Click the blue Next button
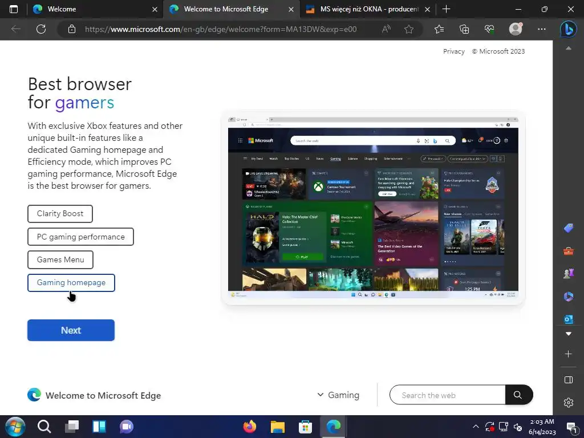Viewport: 584px width, 438px height. (71, 330)
